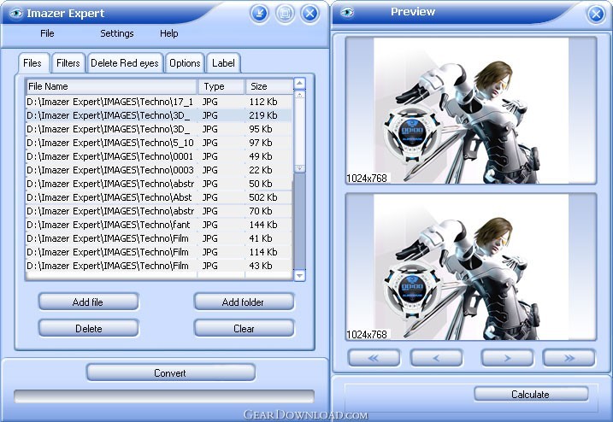Select the Techno\abstr file row of 70 Kb

(x=159, y=211)
